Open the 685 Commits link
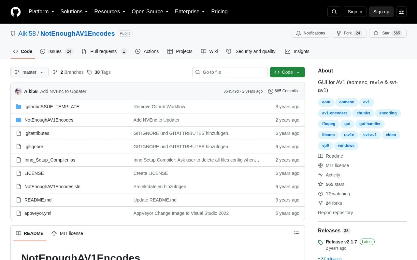The height and width of the screenshot is (260, 417). tap(283, 91)
